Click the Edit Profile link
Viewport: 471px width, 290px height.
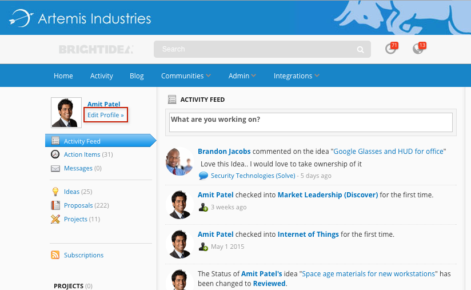pyautogui.click(x=105, y=115)
